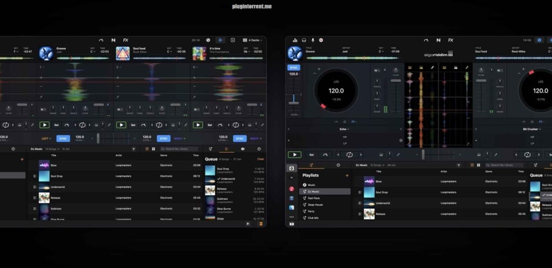Click the search My Library field in left window
Image resolution: width=552 pixels, height=268 pixels.
click(x=179, y=149)
